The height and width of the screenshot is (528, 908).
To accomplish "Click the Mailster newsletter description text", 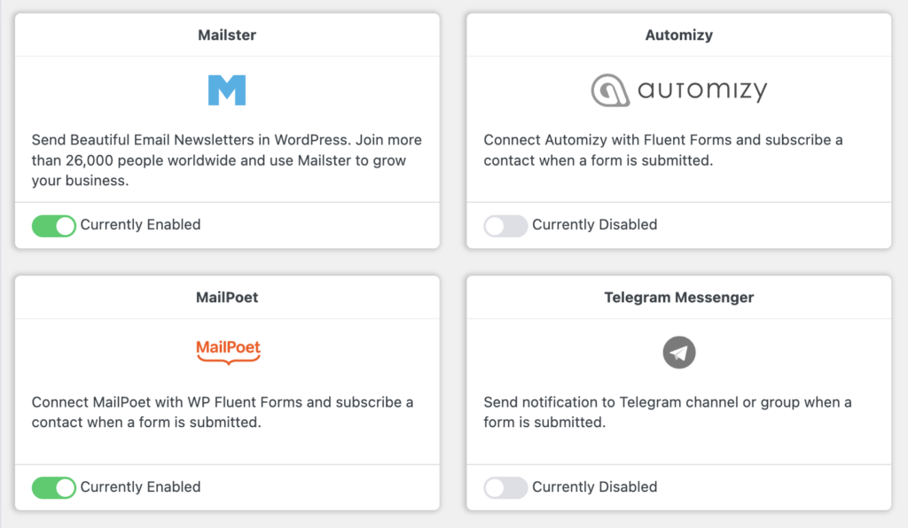I will pos(227,160).
